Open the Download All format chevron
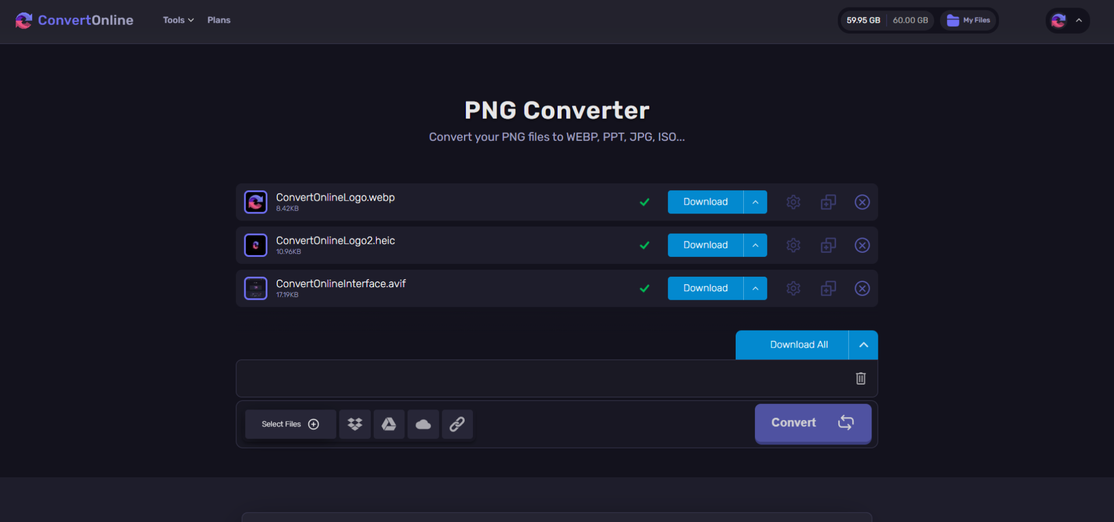 (x=863, y=345)
